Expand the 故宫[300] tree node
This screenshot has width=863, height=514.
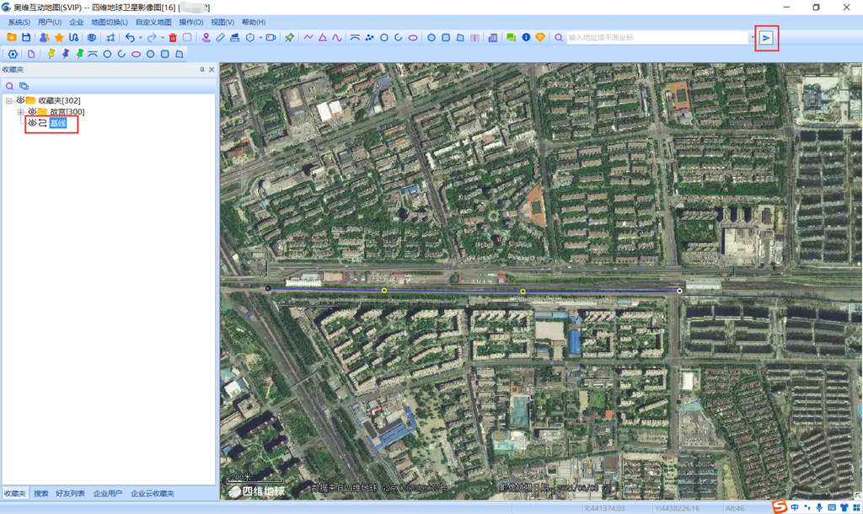20,112
